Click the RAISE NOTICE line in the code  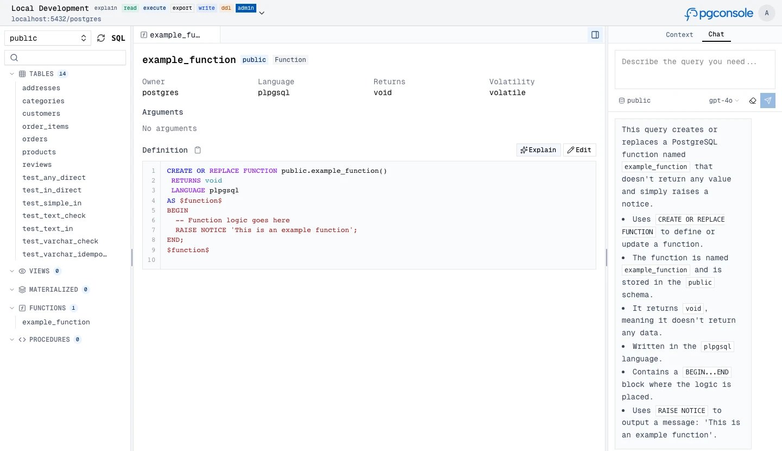[266, 230]
